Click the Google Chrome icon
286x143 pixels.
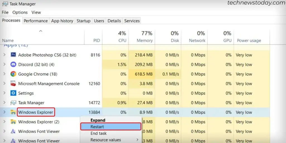coord(13,74)
